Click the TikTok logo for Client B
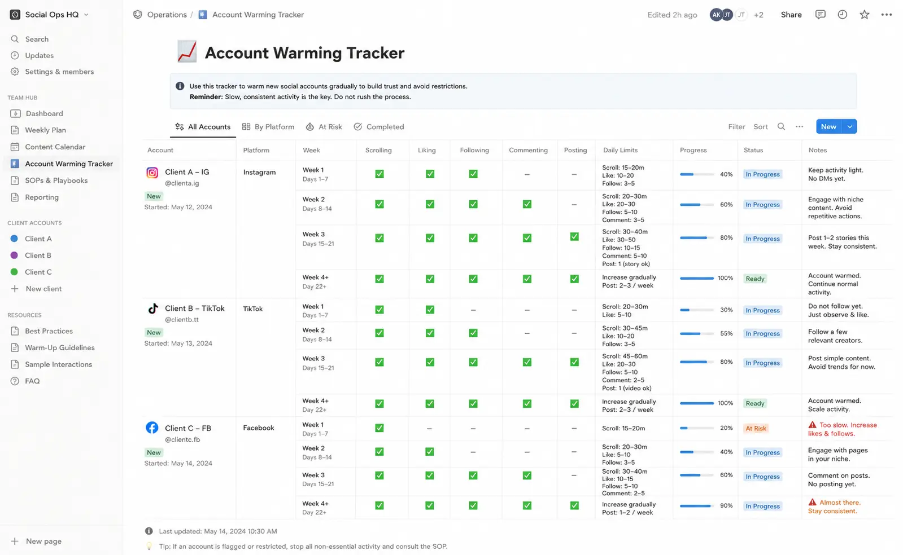The width and height of the screenshot is (903, 555). pos(152,309)
